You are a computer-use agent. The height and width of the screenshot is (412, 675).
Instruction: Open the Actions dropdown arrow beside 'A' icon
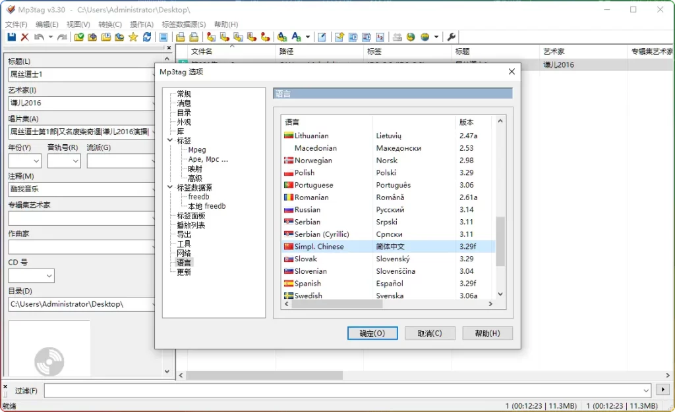(x=307, y=37)
